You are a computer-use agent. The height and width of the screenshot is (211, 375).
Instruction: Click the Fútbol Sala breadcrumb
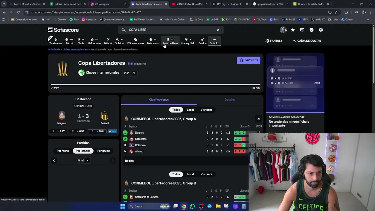[x=54, y=50]
